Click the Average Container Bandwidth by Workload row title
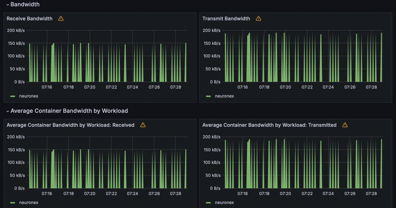The width and height of the screenshot is (396, 208). point(69,111)
